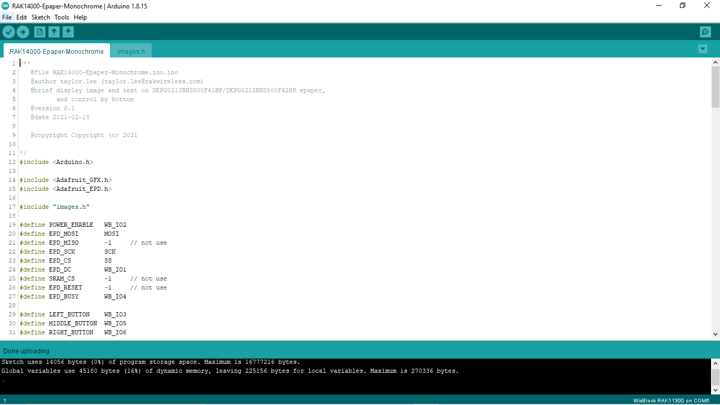The image size is (720, 405).
Task: Switch to the images.h tab
Action: [131, 51]
